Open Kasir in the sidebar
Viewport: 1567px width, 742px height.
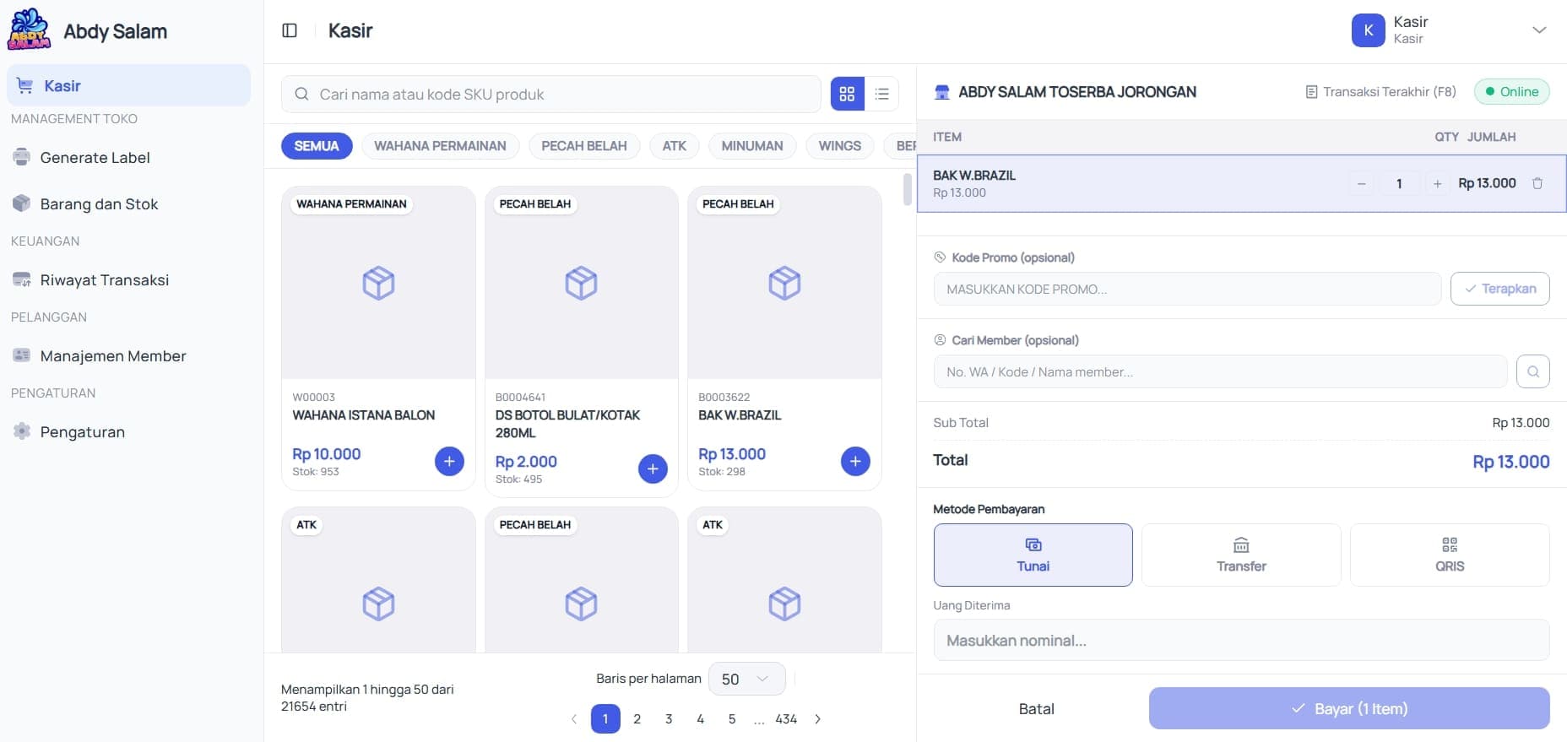pos(128,85)
